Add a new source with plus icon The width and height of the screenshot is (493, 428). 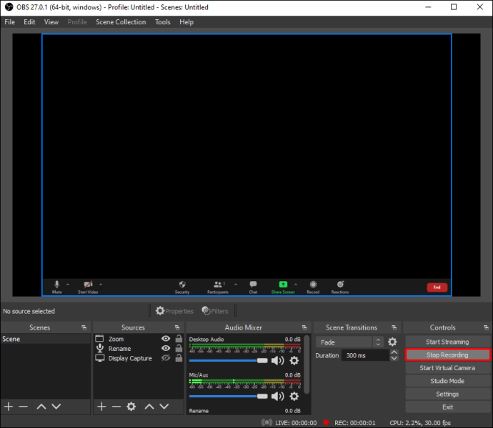coord(101,407)
